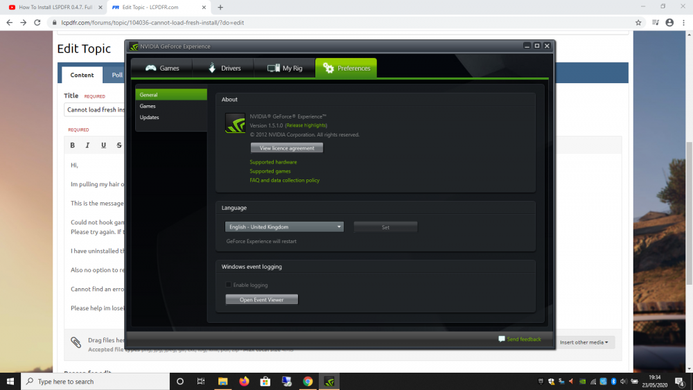693x390 pixels.
Task: Toggle Underline in the forum editor
Action: [103, 145]
